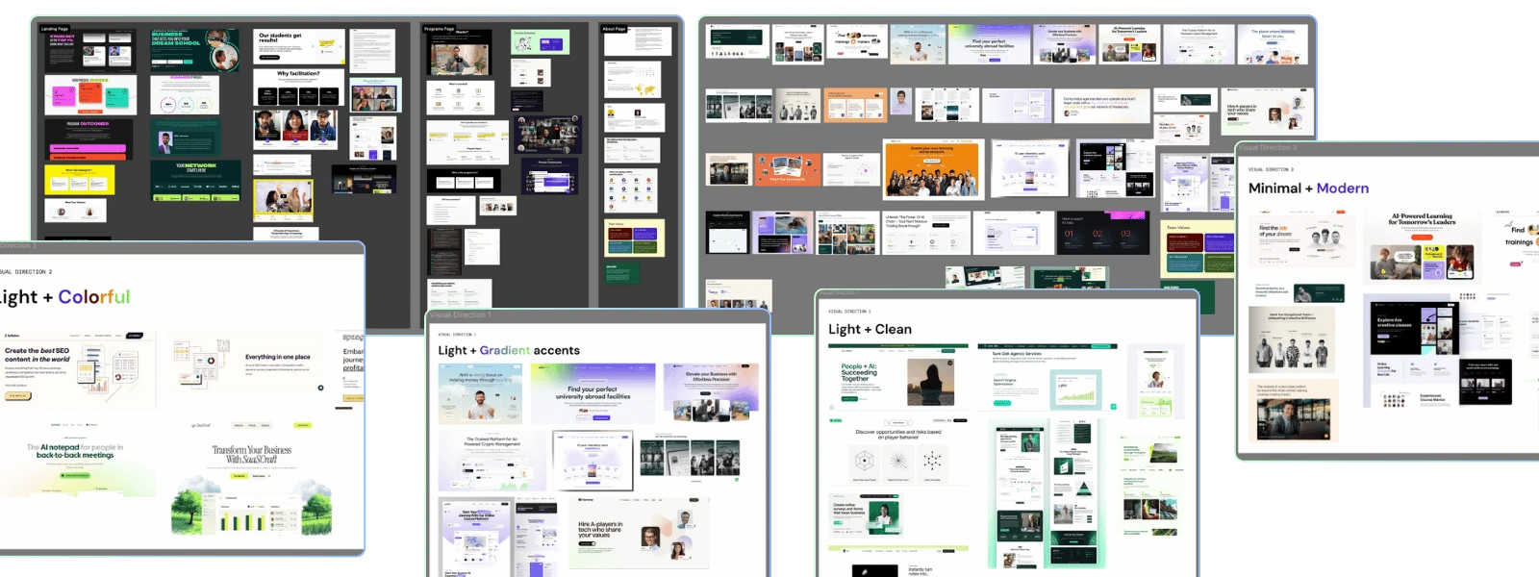Select the yellow 'Who's this training for?' card in Landing Page
The height and width of the screenshot is (577, 1539).
(x=80, y=179)
